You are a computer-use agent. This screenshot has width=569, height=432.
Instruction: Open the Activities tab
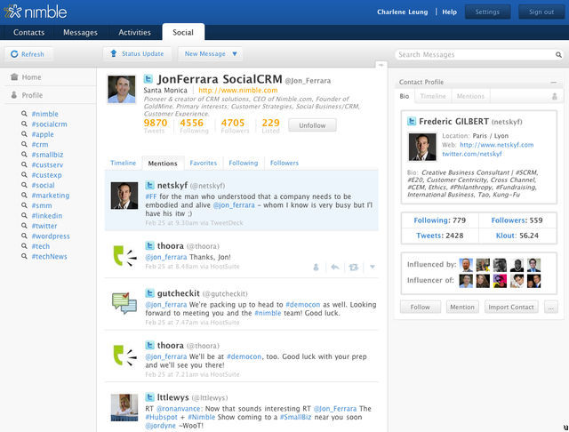[134, 32]
